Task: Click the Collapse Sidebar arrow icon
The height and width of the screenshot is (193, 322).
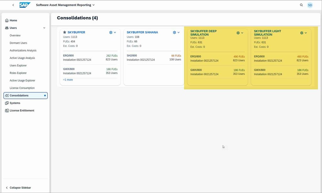Action: [7, 188]
